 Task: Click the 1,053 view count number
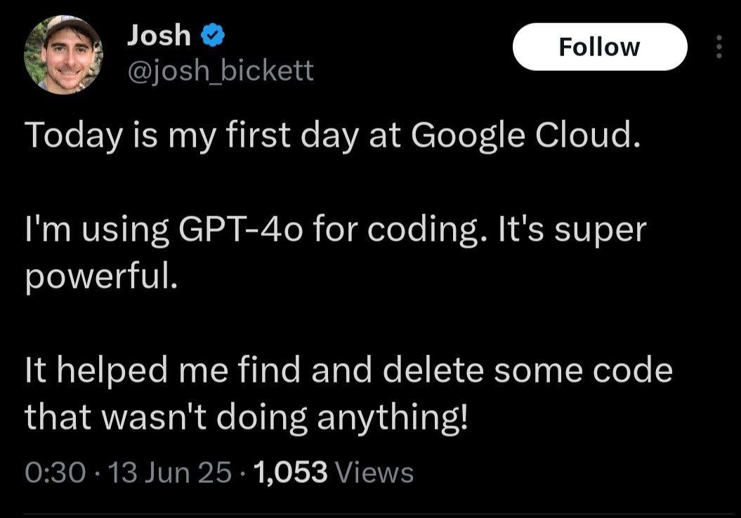point(292,472)
